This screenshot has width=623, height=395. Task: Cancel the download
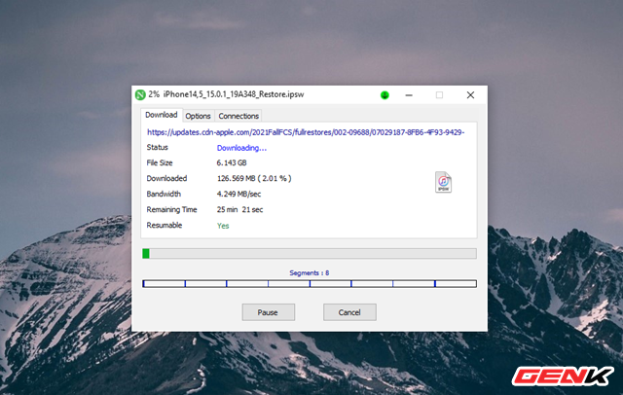click(349, 312)
